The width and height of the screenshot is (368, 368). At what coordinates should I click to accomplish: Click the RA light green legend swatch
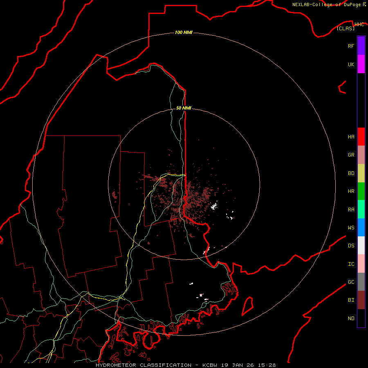361,209
